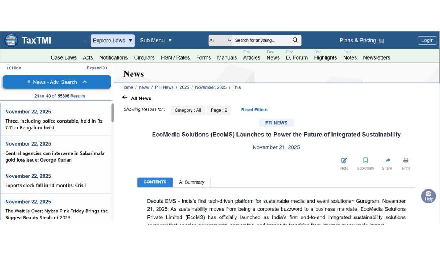Image resolution: width=440 pixels, height=256 pixels.
Task: Go back using All News arrow
Action: (125, 98)
